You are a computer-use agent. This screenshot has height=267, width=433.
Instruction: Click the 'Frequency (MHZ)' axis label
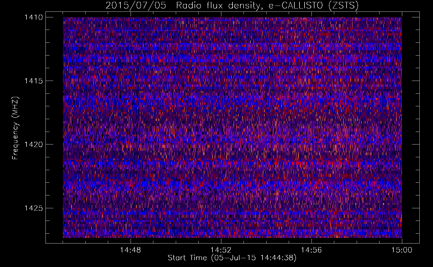tap(16, 128)
